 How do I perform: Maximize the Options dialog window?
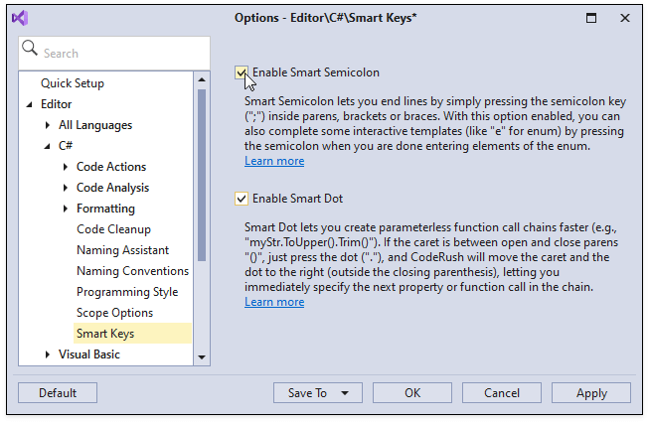tap(591, 18)
